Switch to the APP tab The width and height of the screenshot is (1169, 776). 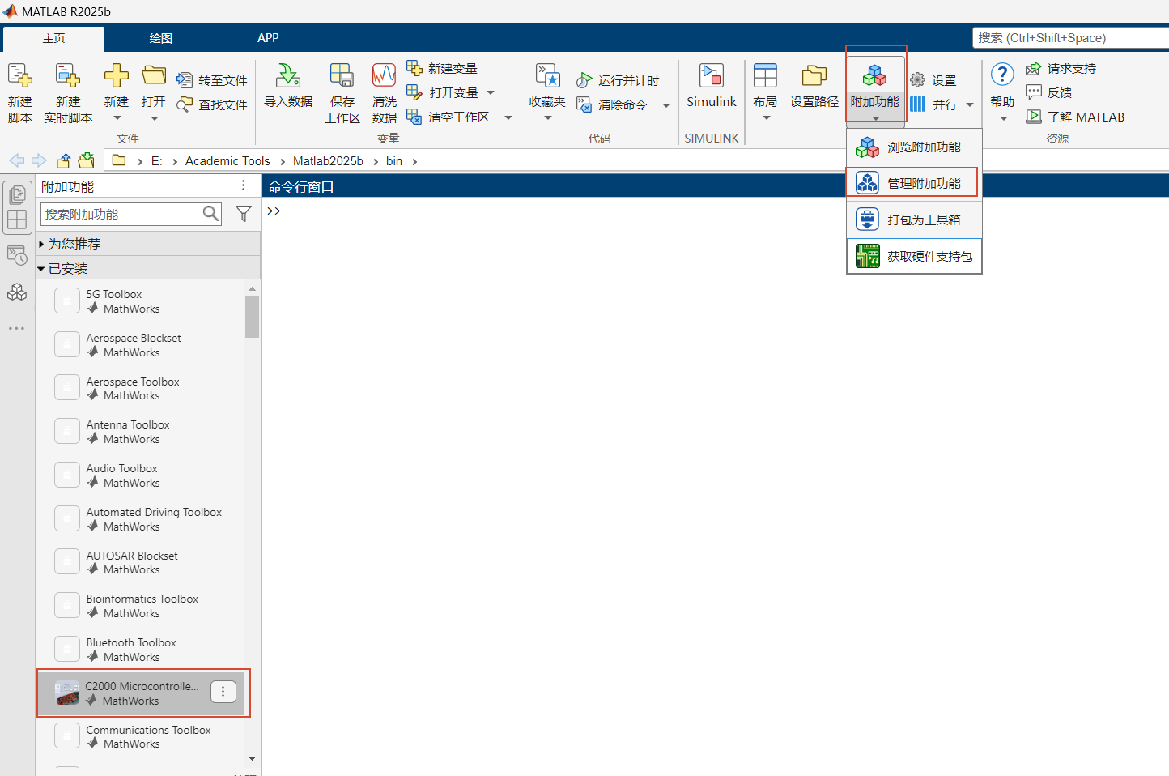click(268, 38)
